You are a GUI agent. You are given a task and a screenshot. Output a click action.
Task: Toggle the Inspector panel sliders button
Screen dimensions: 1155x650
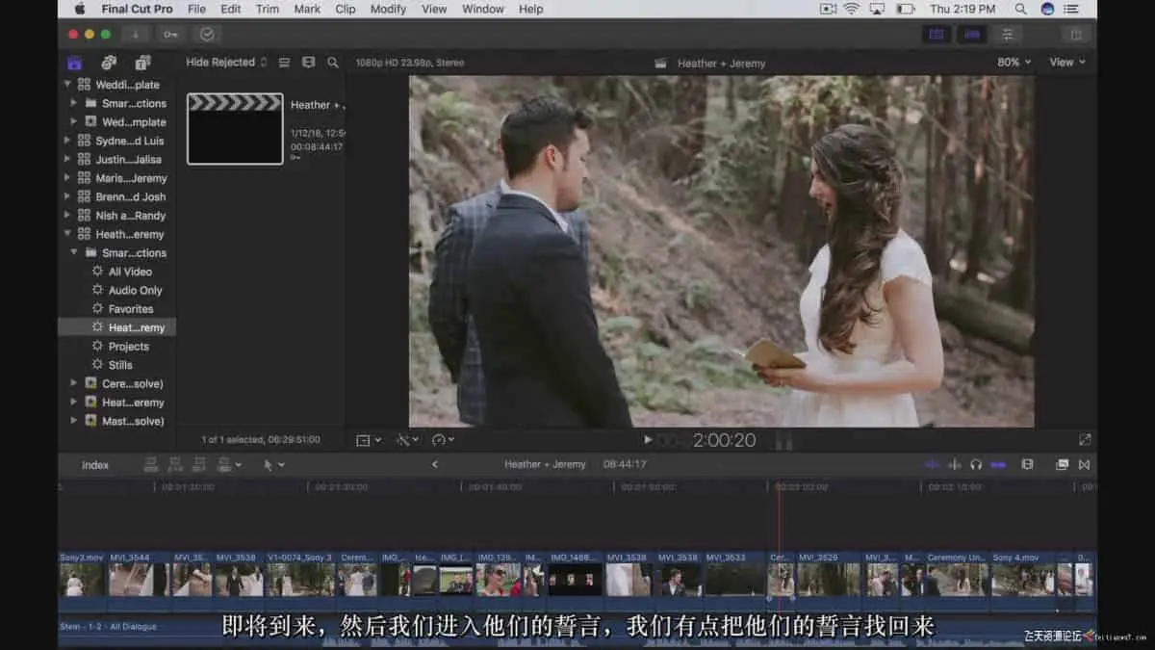click(1008, 34)
